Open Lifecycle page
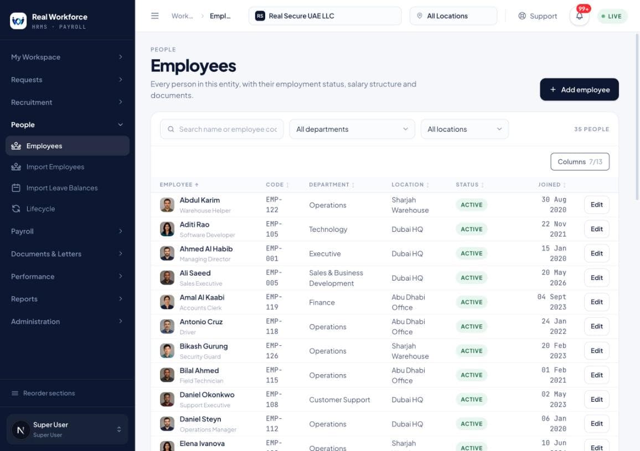 [x=68, y=209]
